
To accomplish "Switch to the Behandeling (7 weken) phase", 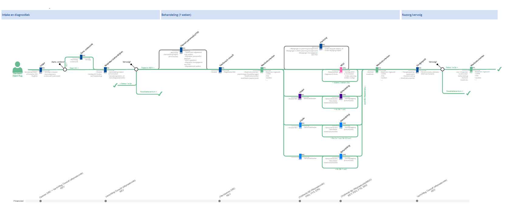I will pos(280,15).
